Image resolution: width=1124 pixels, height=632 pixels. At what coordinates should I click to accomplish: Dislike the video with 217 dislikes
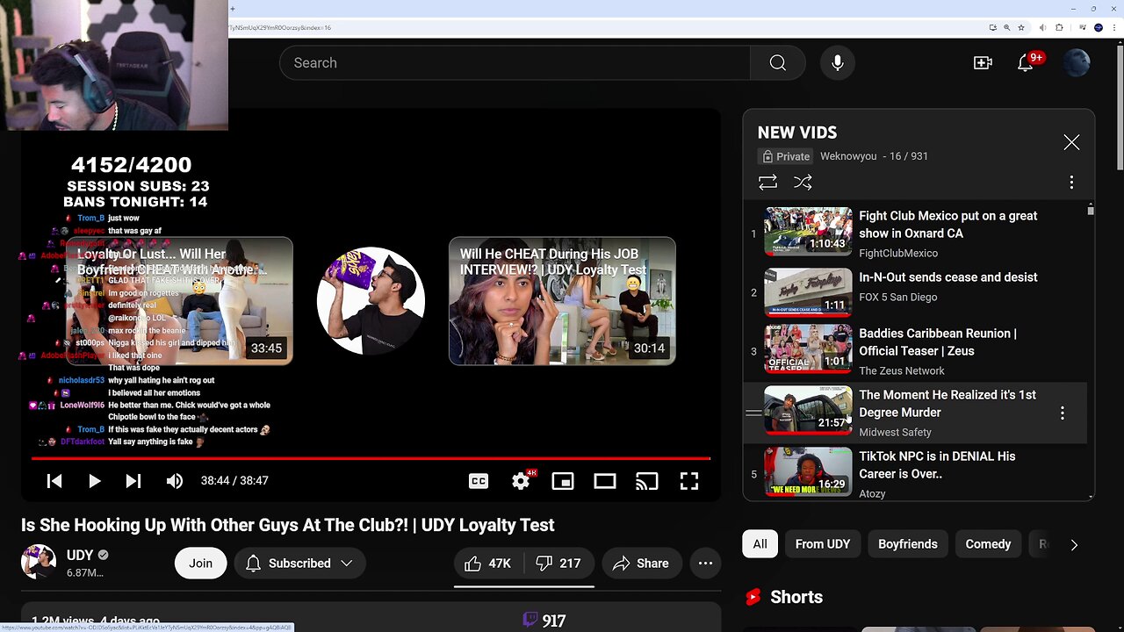[x=558, y=564]
